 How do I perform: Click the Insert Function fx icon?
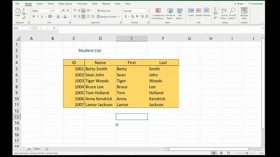click(x=54, y=28)
